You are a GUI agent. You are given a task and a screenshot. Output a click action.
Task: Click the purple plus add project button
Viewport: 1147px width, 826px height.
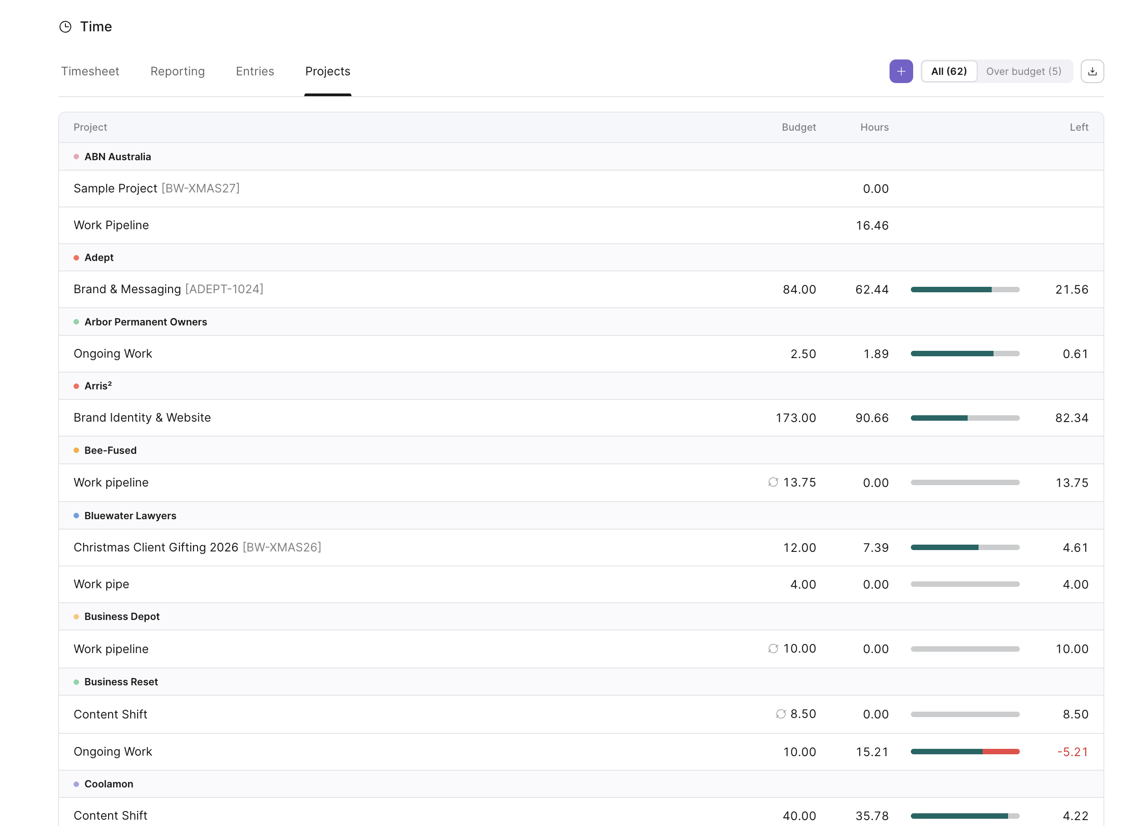(901, 71)
